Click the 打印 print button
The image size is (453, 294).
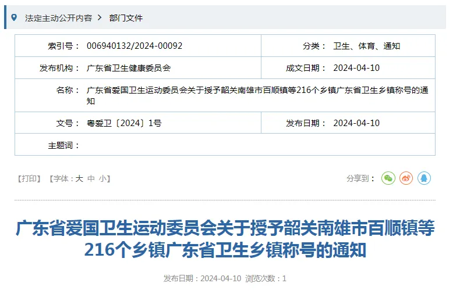(x=29, y=179)
